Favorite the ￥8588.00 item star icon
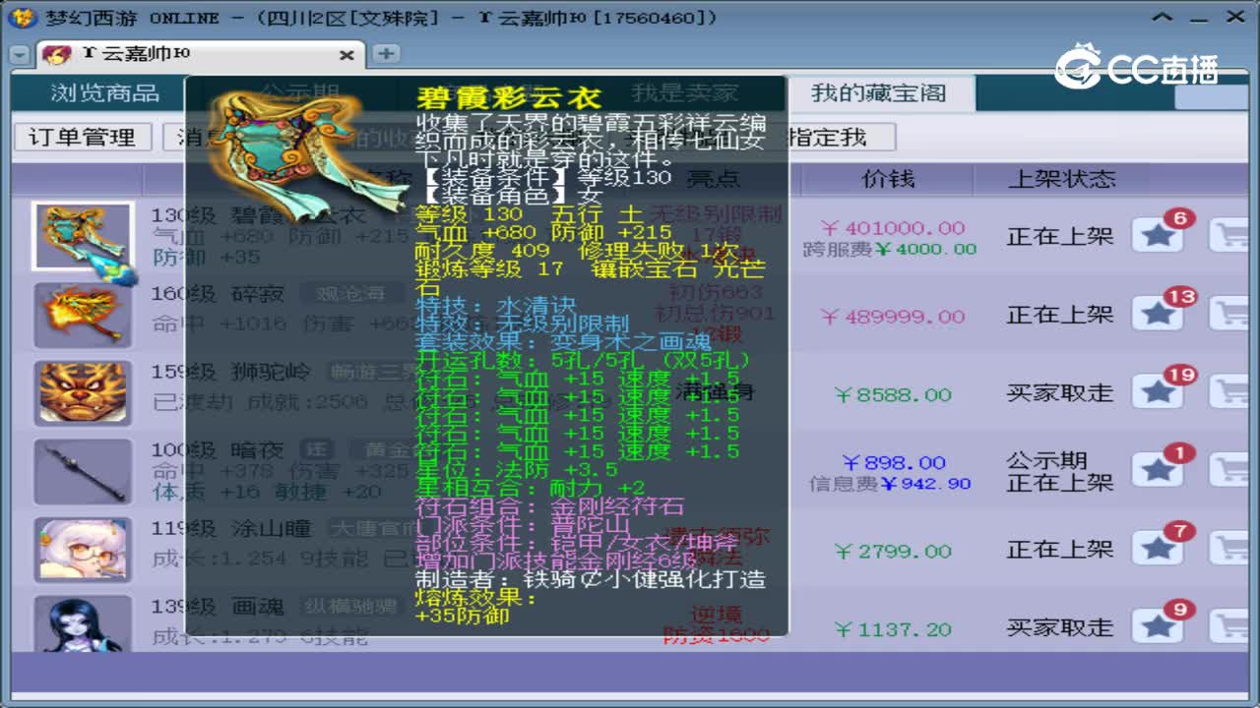 point(1158,392)
